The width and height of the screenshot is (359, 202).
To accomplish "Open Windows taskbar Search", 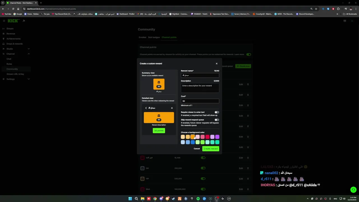I will tap(136, 199).
